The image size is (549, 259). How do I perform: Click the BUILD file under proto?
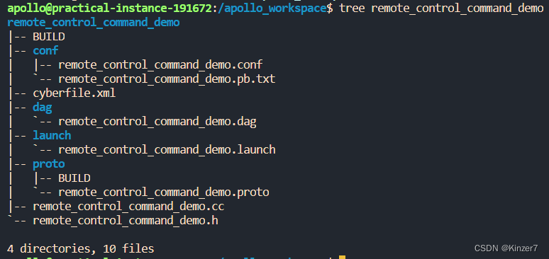[74, 178]
